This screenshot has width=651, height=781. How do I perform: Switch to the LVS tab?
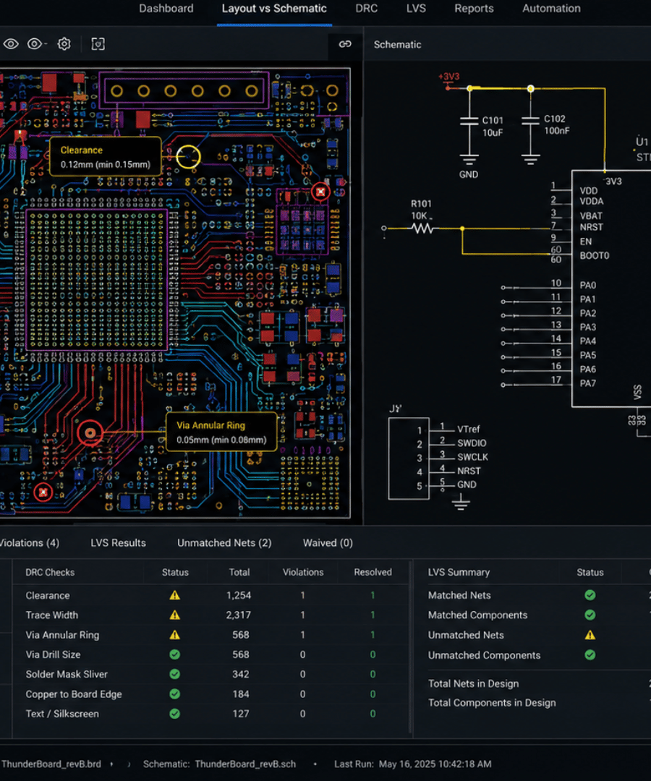pyautogui.click(x=416, y=9)
